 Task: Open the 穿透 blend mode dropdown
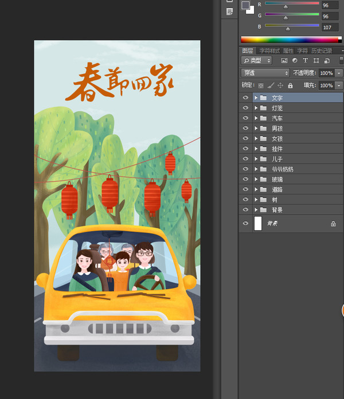pyautogui.click(x=265, y=73)
